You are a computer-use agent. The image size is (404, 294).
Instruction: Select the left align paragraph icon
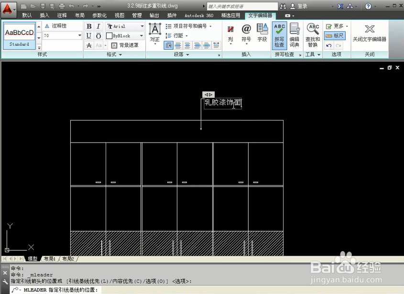(x=178, y=45)
